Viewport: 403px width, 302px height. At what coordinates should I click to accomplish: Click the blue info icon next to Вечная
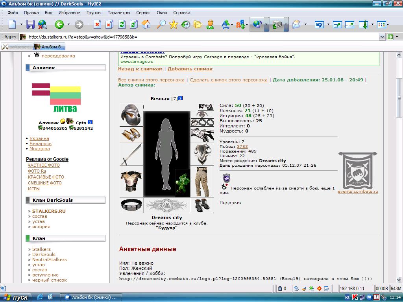180,98
